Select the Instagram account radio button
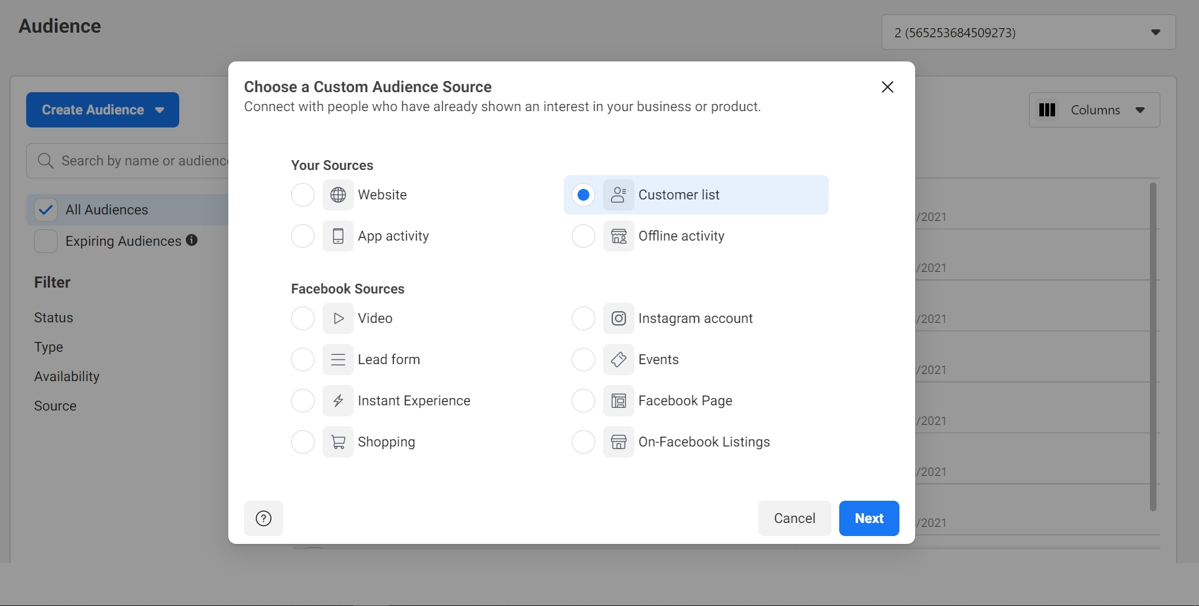1199x606 pixels. click(583, 318)
